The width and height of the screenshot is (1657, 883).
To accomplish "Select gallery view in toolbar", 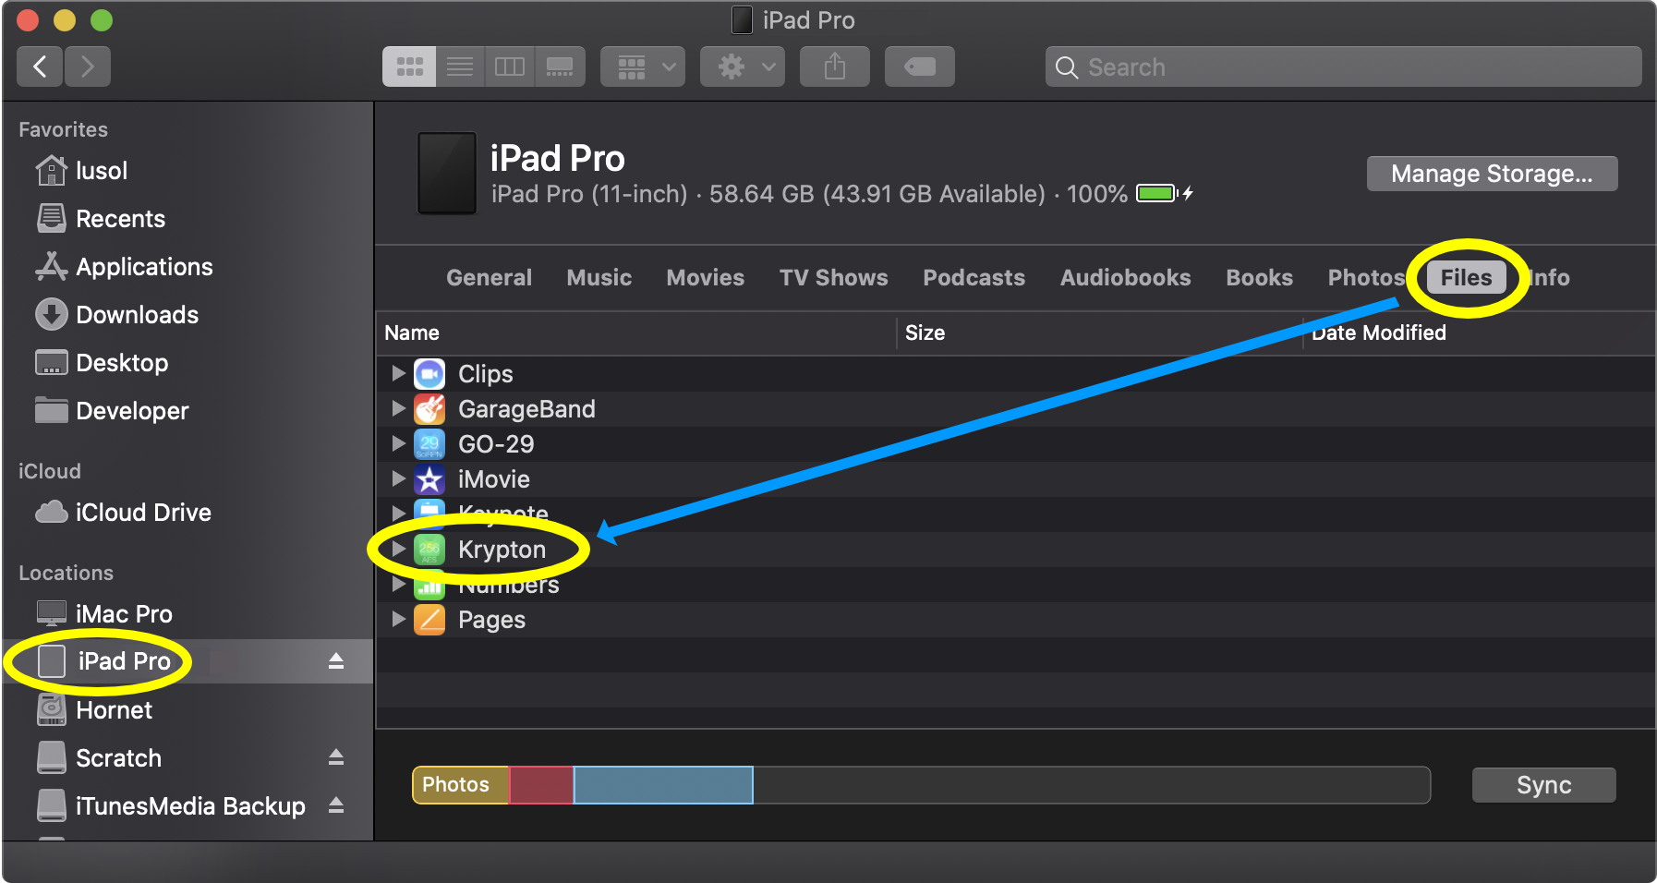I will pos(560,67).
